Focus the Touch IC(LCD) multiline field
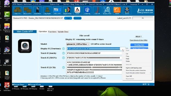 94,67
